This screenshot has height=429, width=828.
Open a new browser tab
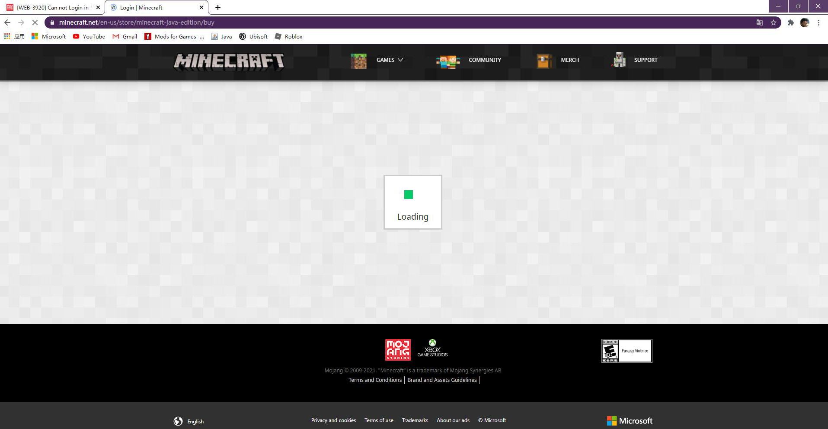tap(218, 7)
